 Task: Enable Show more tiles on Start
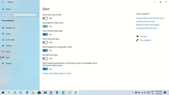coord(45,18)
